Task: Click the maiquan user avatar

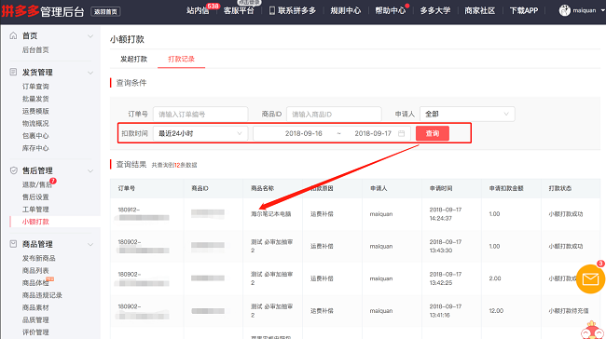Action: point(564,10)
